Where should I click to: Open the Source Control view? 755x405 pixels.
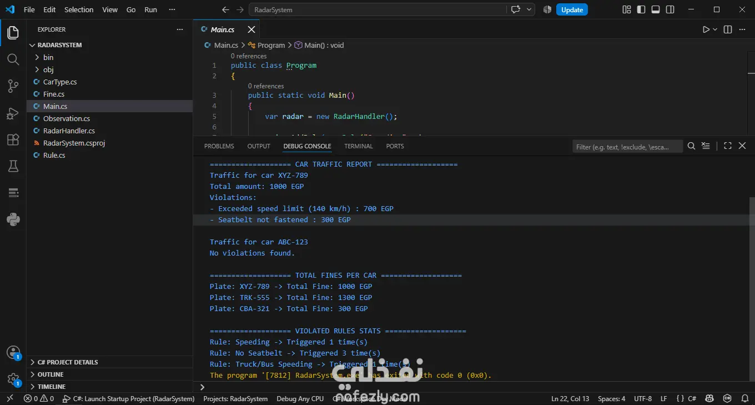[13, 86]
